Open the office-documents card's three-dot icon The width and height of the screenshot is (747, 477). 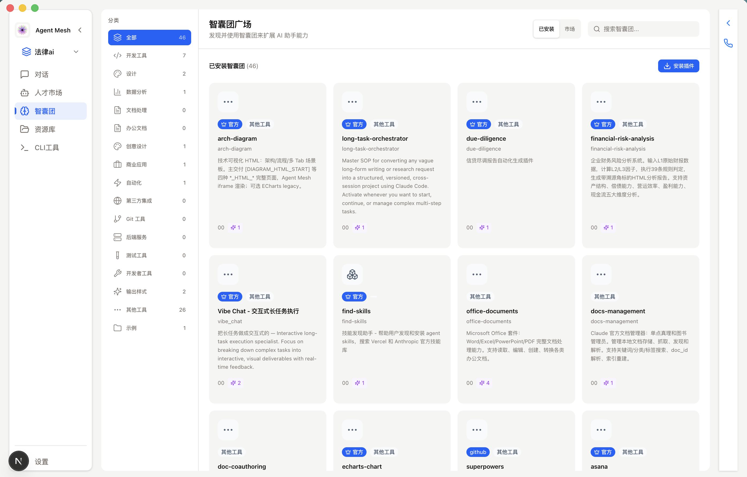[x=477, y=274]
